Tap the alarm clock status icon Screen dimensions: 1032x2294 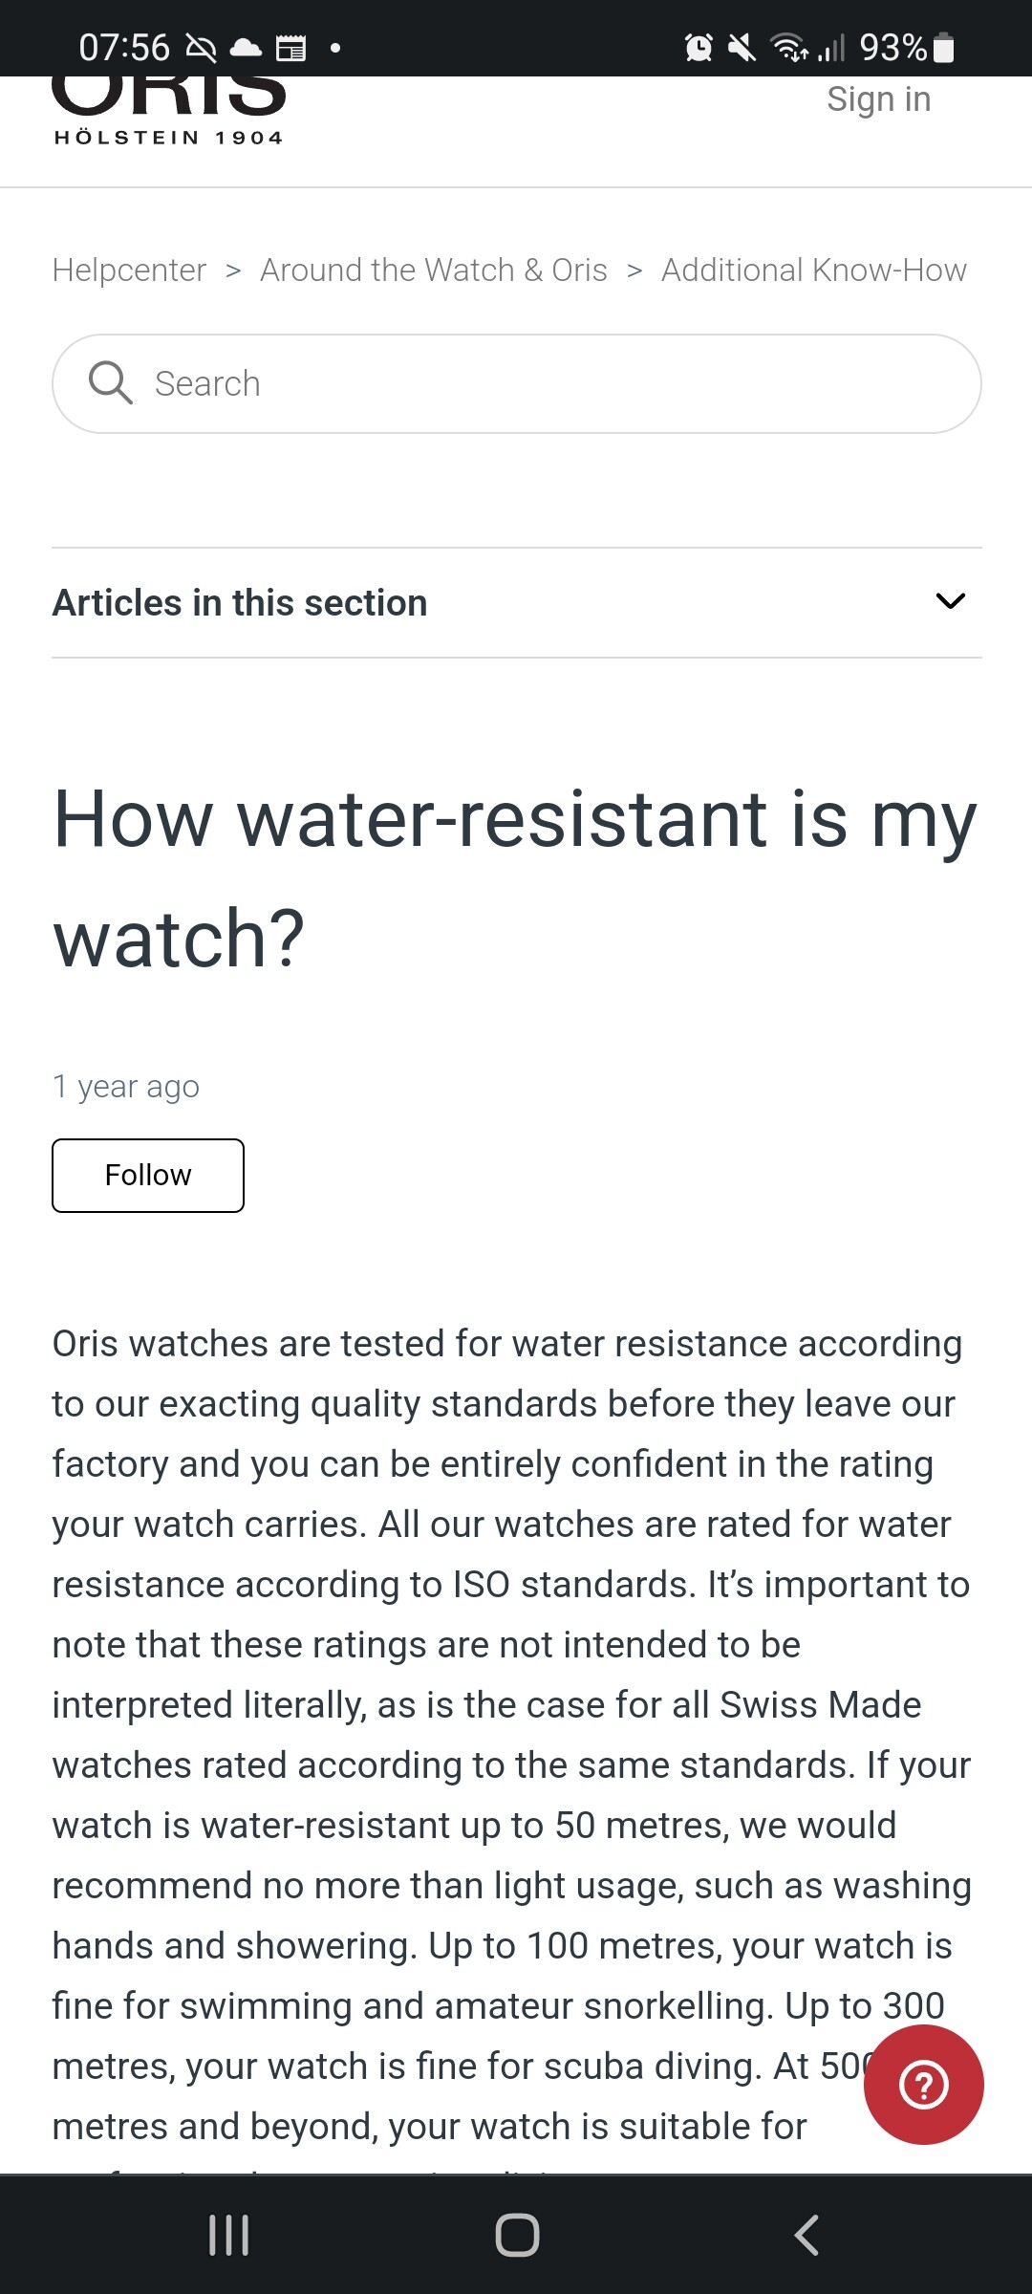click(x=699, y=47)
